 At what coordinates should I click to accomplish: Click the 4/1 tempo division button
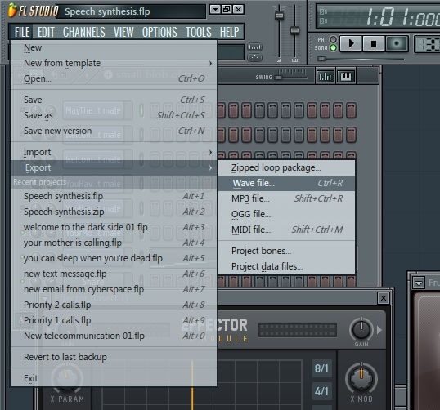point(321,391)
